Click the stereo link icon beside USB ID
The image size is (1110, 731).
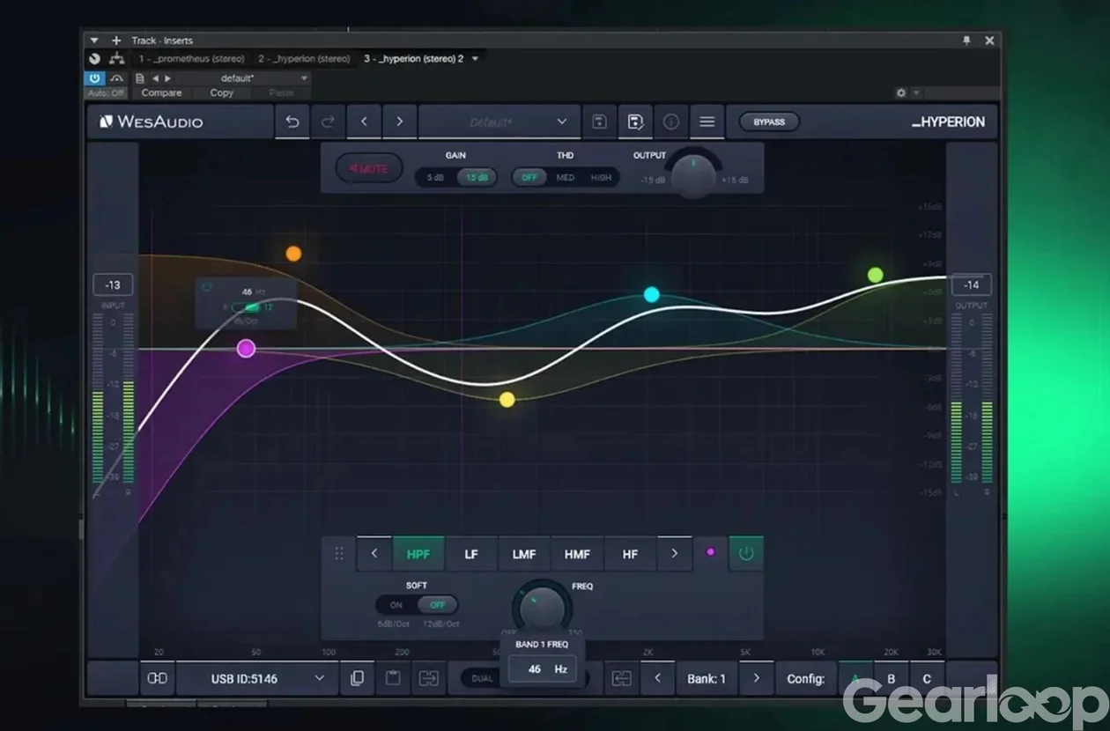coord(157,678)
